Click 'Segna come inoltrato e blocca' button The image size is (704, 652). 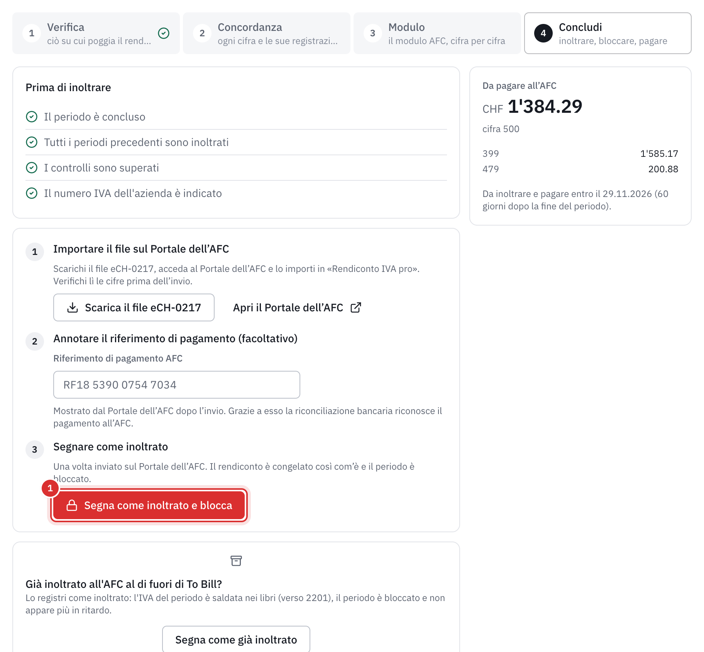[149, 505]
